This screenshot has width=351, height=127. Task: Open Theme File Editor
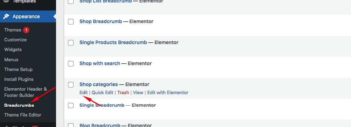(23, 115)
